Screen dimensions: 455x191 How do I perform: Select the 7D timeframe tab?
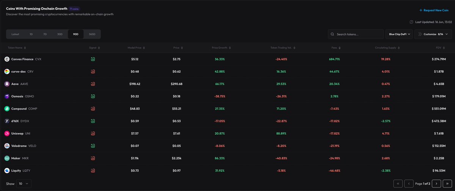tap(45, 34)
